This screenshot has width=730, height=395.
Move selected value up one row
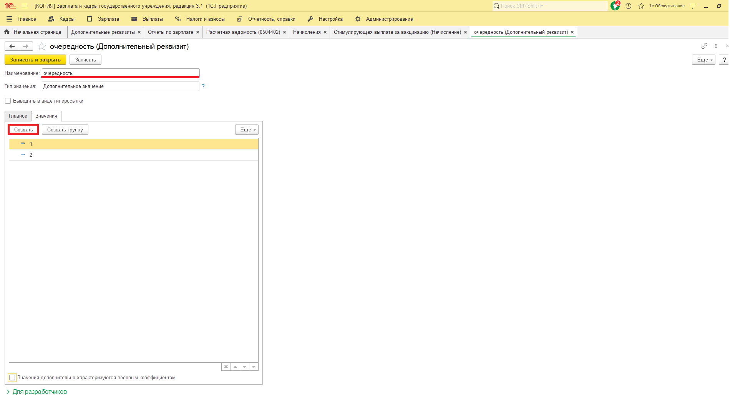pos(235,367)
